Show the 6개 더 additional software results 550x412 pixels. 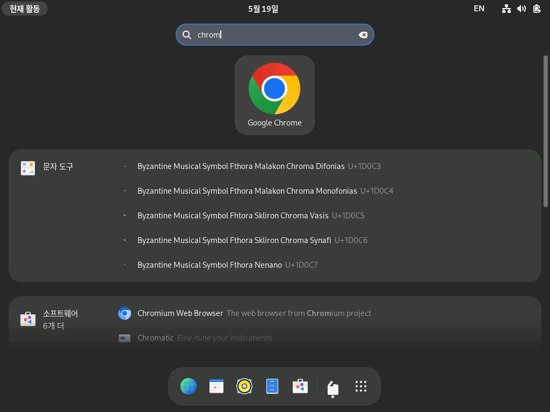point(53,326)
